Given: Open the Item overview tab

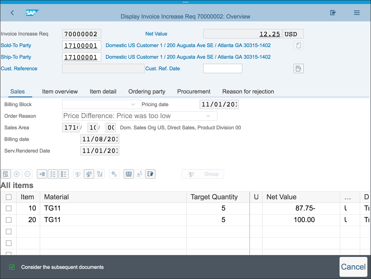Looking at the screenshot, I should pos(60,92).
